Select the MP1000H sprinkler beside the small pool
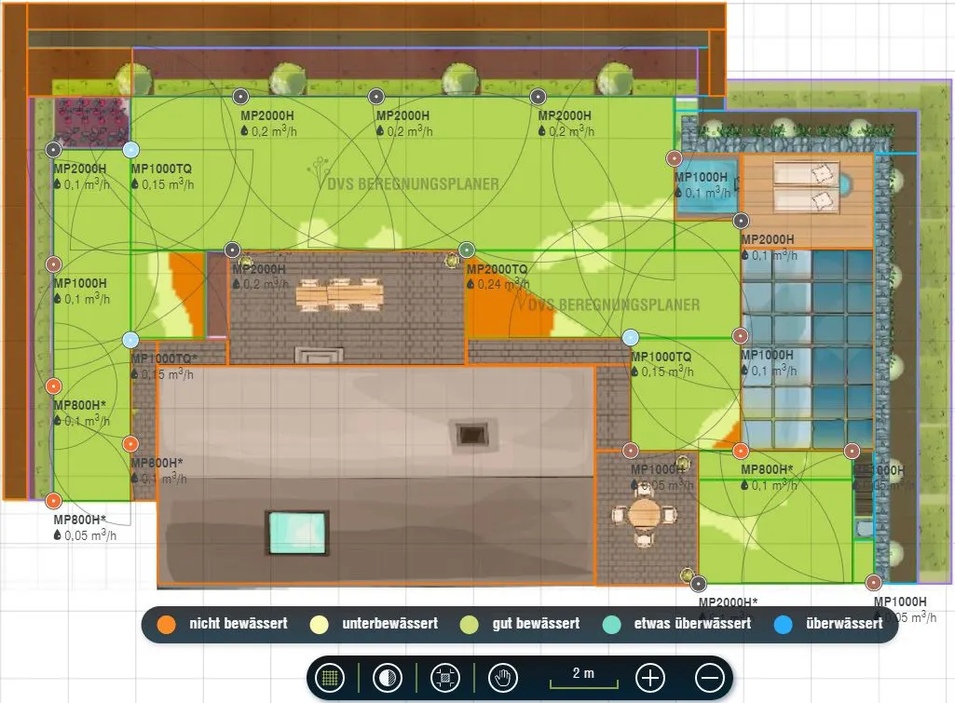This screenshot has width=955, height=703. tap(674, 158)
